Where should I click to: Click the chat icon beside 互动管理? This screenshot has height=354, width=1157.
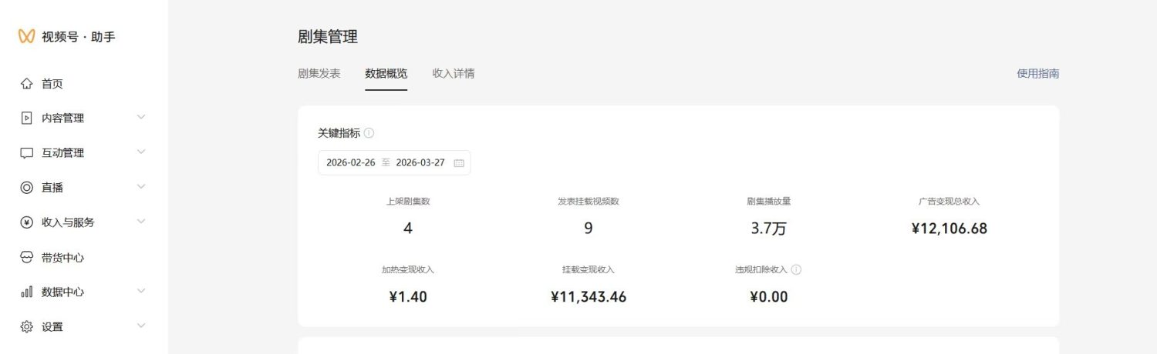[27, 153]
